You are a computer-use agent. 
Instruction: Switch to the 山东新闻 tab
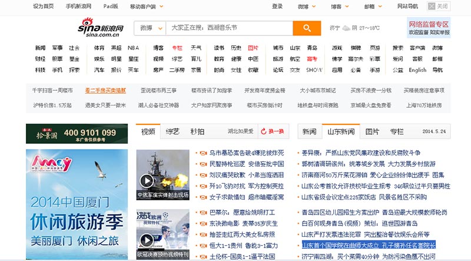click(x=340, y=131)
